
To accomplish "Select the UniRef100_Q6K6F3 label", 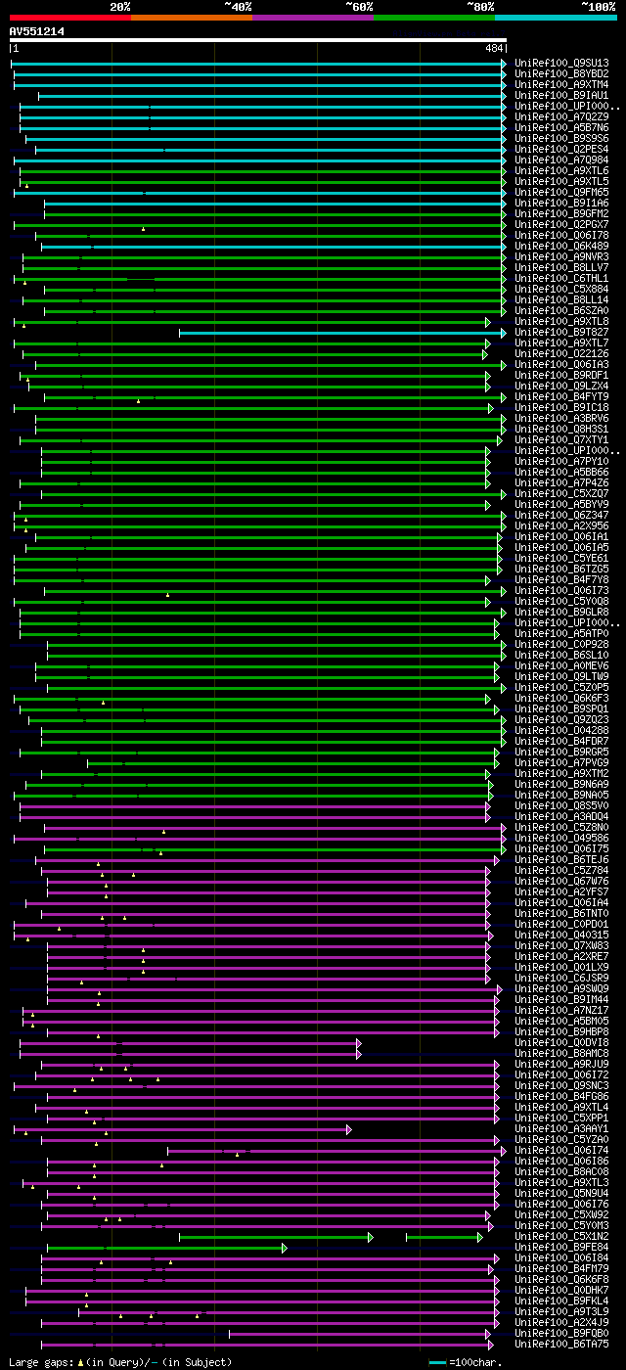I will click(561, 698).
